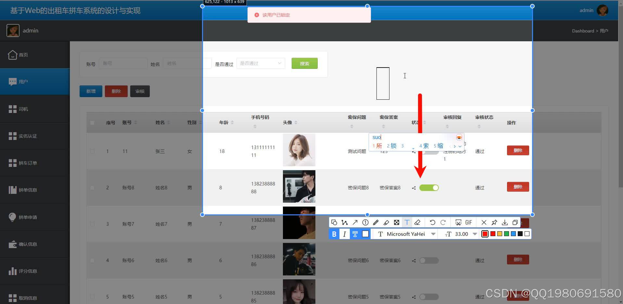
Task: Click the sidebar admin profile picture
Action: point(13,31)
